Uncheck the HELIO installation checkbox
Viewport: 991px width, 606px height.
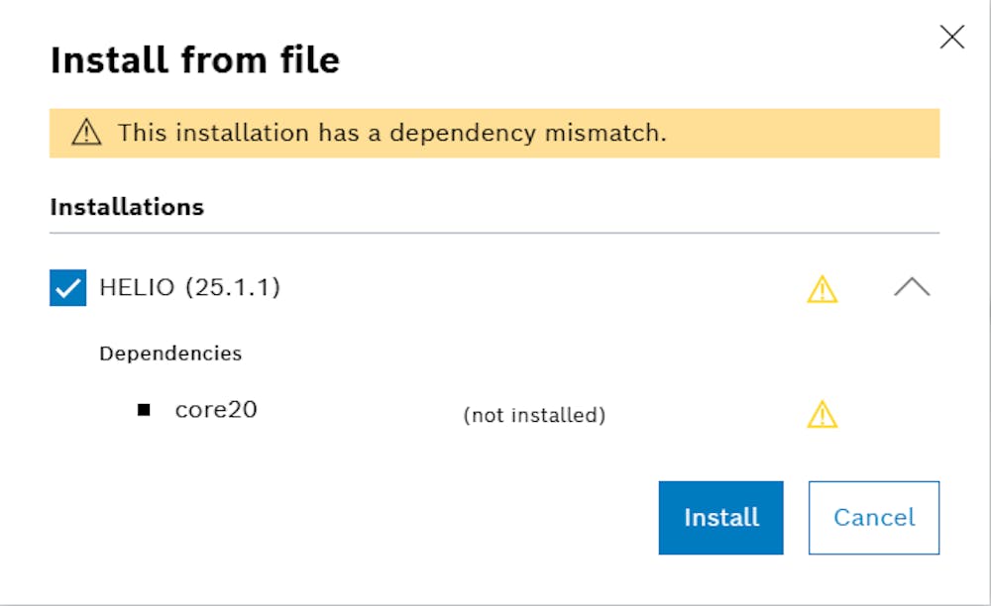coord(68,289)
